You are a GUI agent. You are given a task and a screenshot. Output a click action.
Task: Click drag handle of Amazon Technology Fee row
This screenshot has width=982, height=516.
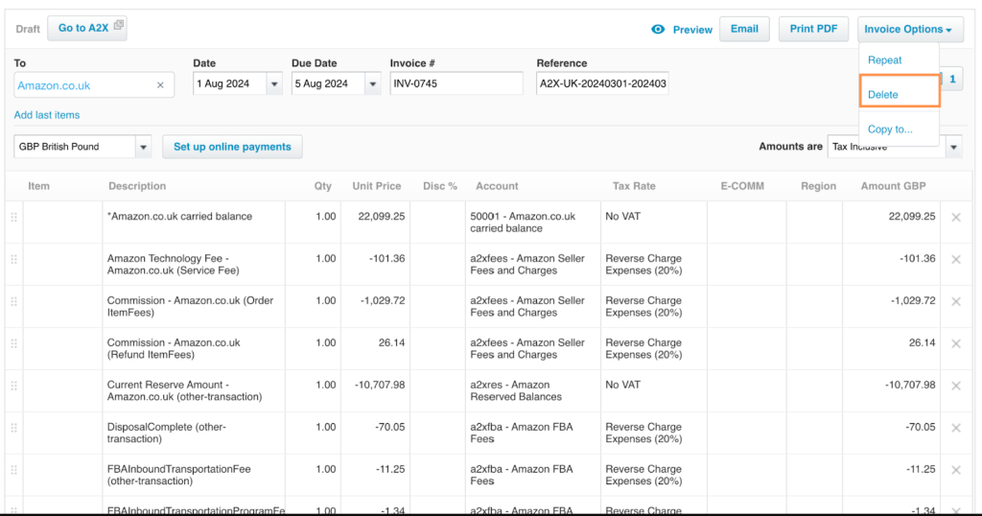(x=13, y=260)
